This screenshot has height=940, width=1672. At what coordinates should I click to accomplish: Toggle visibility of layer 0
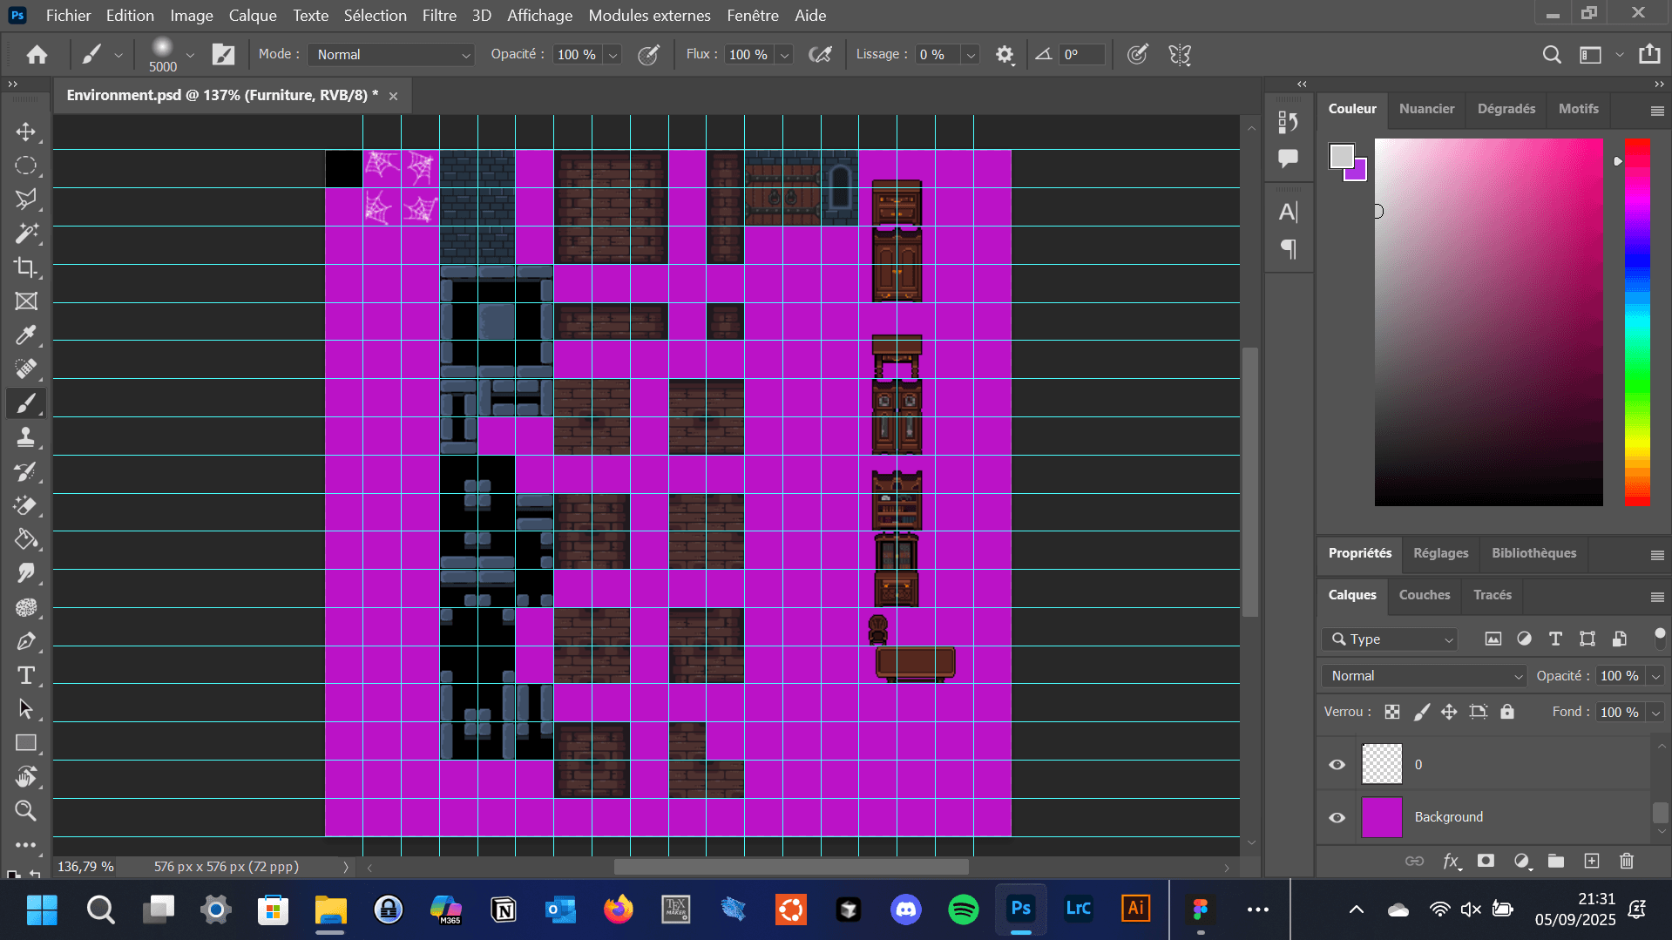1337,765
